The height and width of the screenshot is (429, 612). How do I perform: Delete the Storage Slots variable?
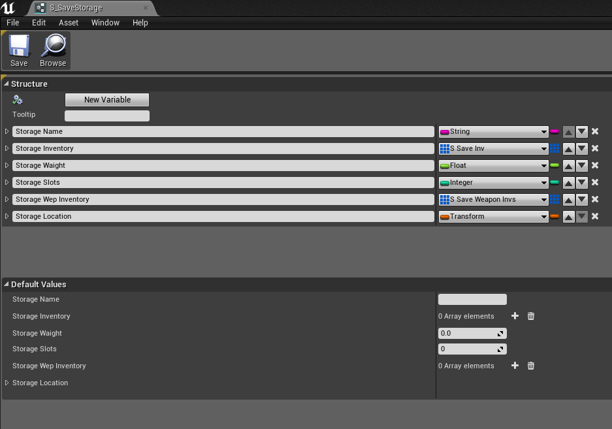(x=595, y=182)
